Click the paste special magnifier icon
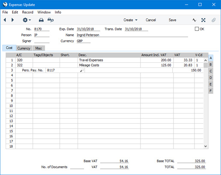This screenshot has height=175, width=221. 82,70
